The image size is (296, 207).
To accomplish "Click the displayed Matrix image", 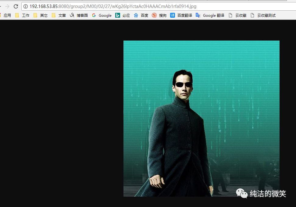I will point(201,119).
